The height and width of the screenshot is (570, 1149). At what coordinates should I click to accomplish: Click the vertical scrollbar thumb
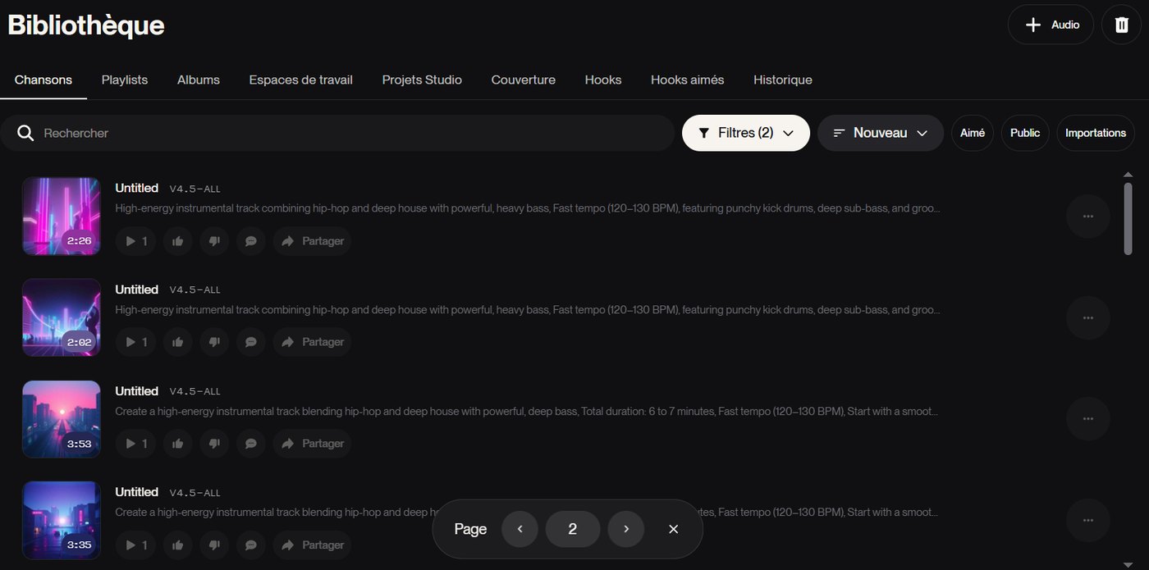click(x=1128, y=218)
